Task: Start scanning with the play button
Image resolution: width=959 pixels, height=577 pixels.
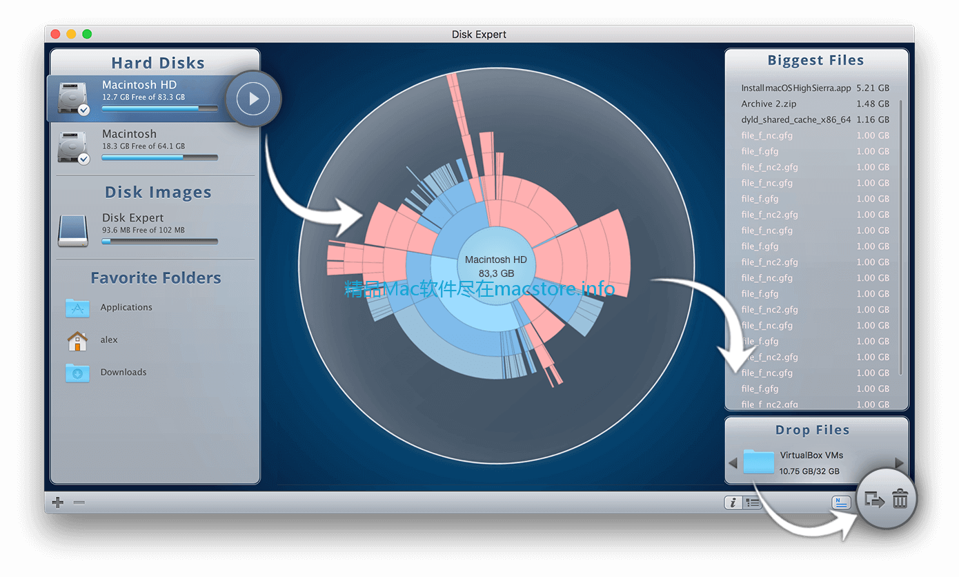Action: (253, 99)
